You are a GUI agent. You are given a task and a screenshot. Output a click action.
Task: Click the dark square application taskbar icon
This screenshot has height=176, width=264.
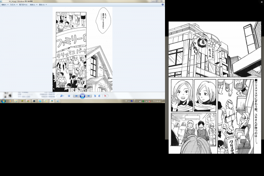point(34,101)
